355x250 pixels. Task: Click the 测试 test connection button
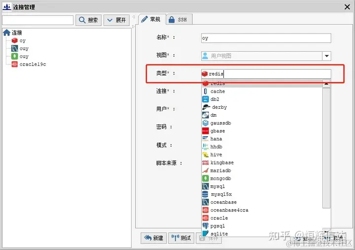click(181, 238)
